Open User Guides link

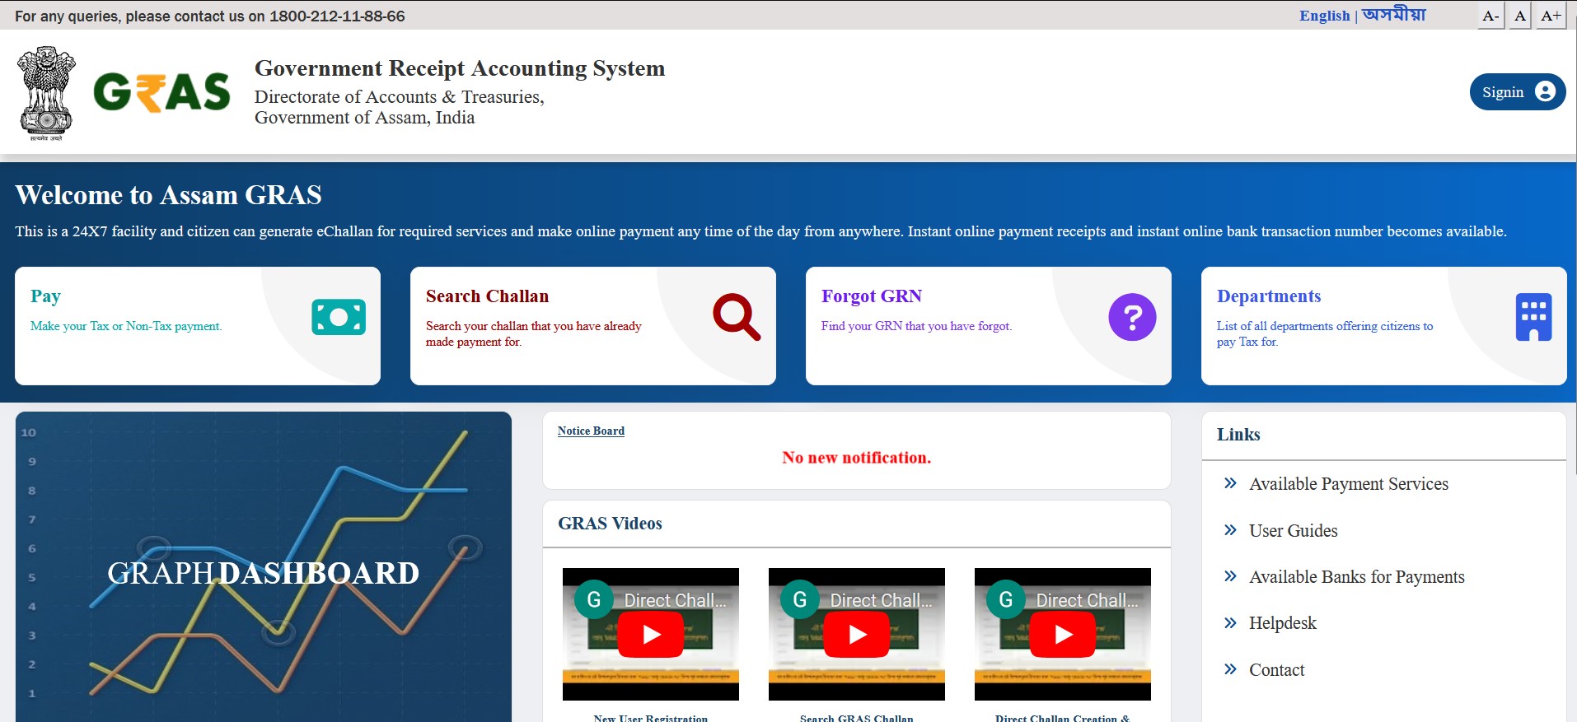[x=1294, y=531]
